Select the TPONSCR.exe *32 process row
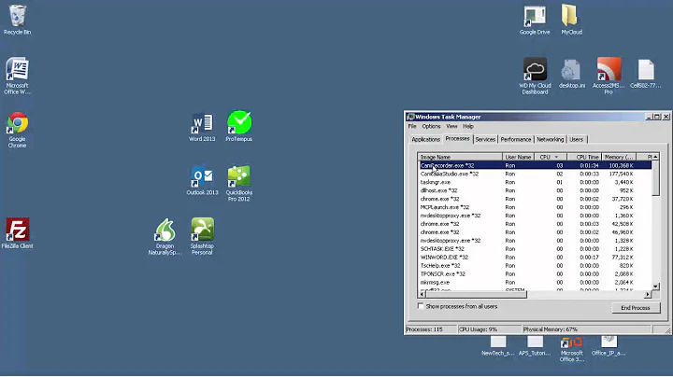 [535, 274]
